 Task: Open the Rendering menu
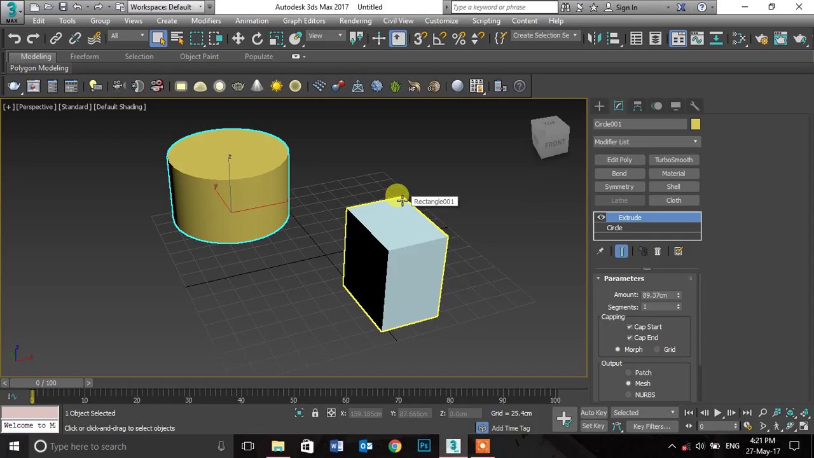point(355,21)
